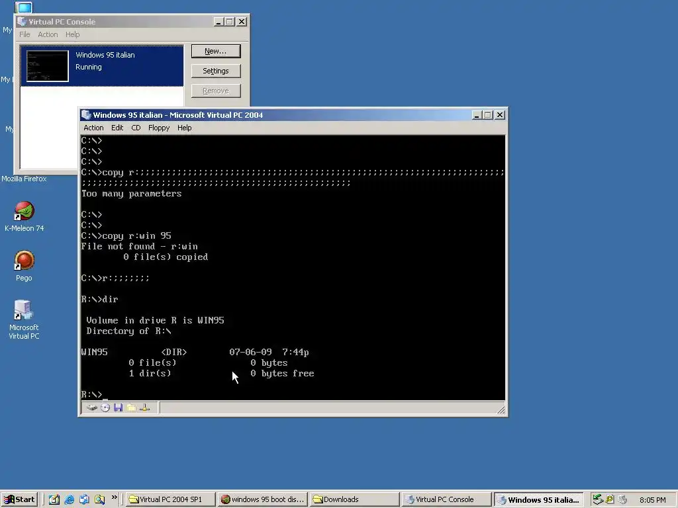Click the third system tray icon
The image size is (678, 508).
coord(622,499)
